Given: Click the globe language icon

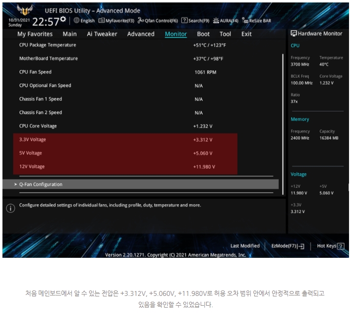Looking at the screenshot, I should [76, 21].
